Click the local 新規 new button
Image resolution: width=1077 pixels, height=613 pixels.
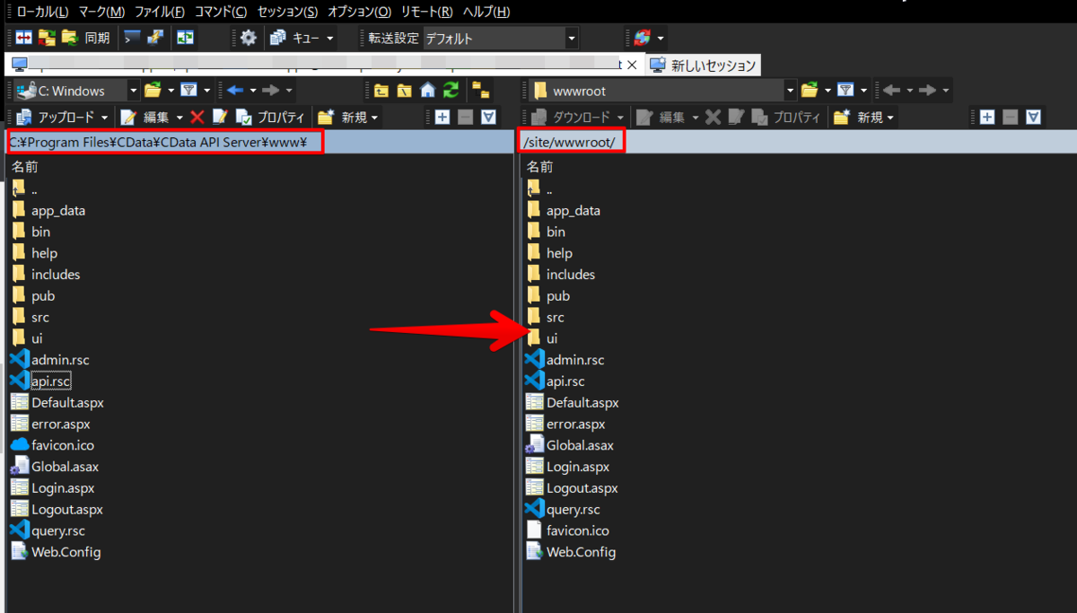click(x=342, y=117)
